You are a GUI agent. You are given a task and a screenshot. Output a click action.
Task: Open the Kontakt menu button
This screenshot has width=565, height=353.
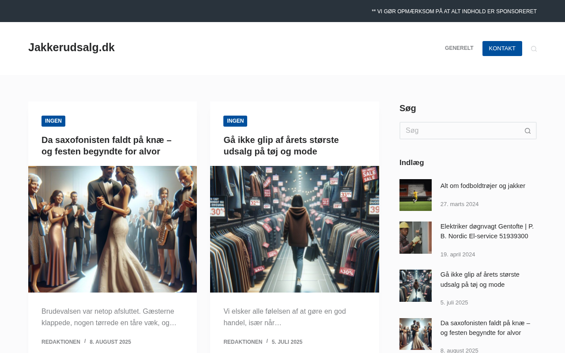click(x=502, y=49)
